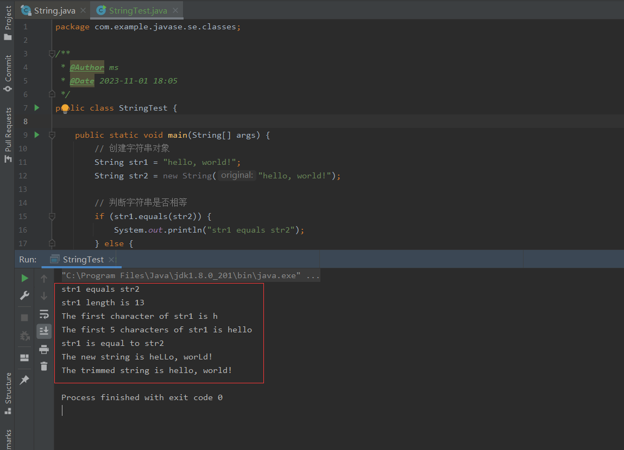Click the Print console output icon
624x450 pixels.
44,349
